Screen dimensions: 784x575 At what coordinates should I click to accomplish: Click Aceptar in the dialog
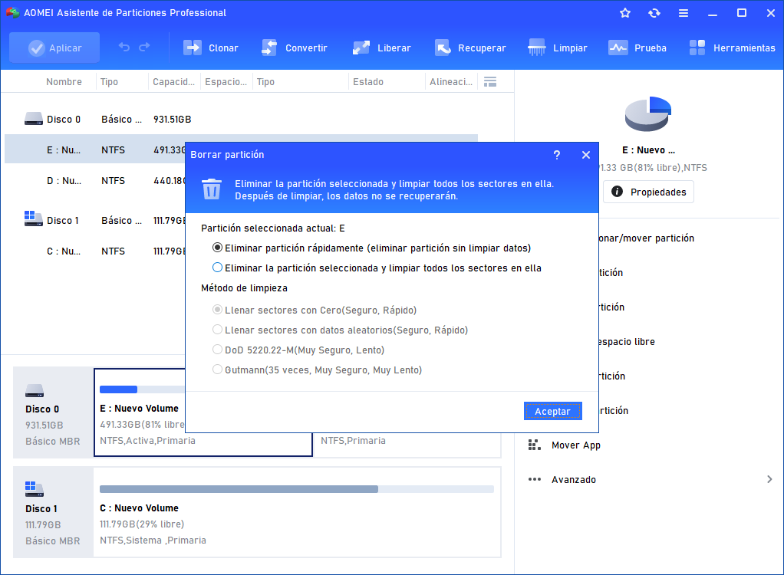(x=552, y=411)
